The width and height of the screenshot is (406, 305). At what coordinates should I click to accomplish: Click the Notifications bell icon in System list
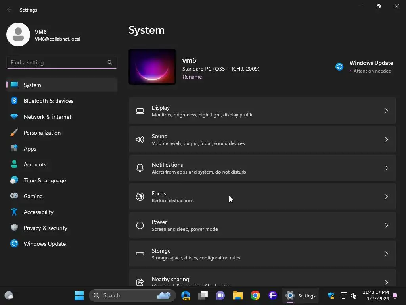click(140, 168)
